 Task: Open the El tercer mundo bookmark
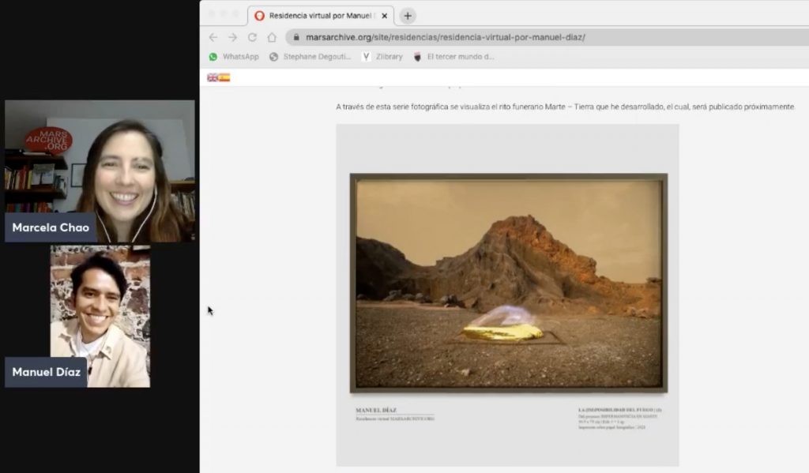[x=453, y=57]
